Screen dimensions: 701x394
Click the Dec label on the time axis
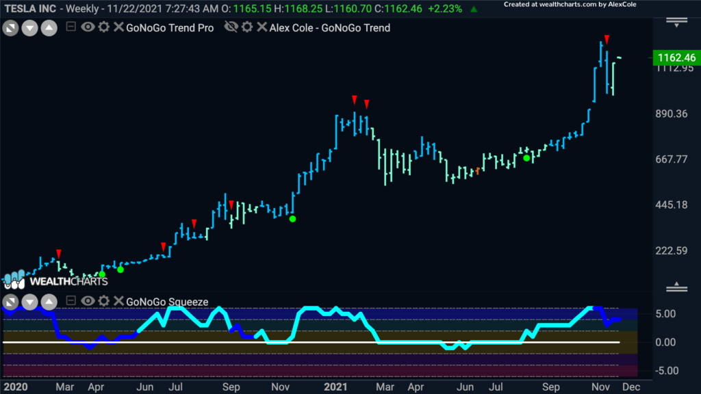point(631,387)
